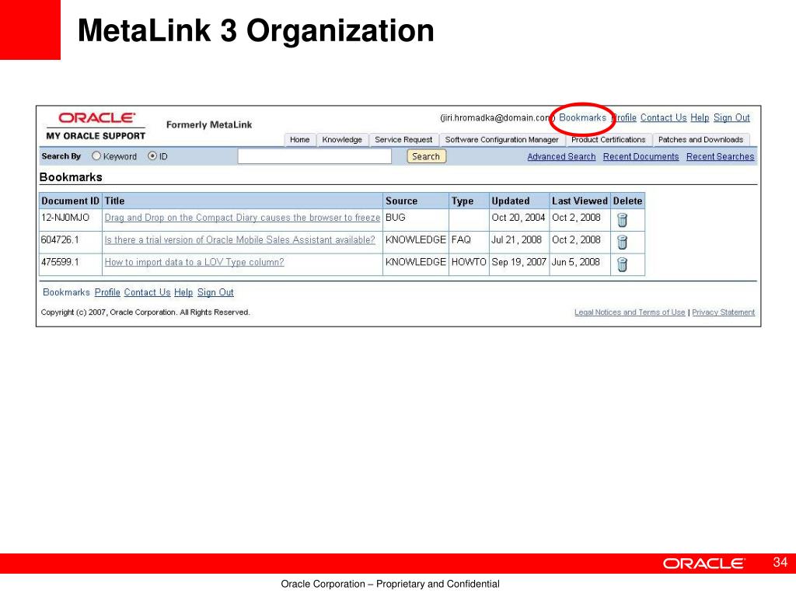Click the Source column header
This screenshot has width=796, height=597.
[416, 201]
